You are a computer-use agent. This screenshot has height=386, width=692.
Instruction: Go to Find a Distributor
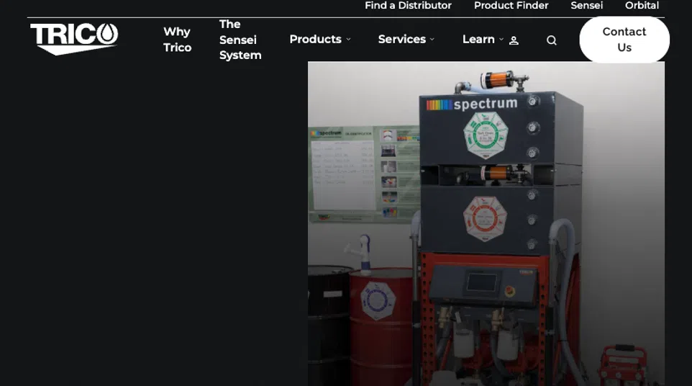coord(409,6)
